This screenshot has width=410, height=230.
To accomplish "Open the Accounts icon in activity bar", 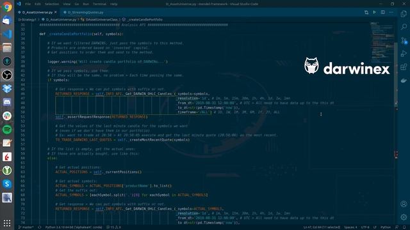I will point(404,204).
